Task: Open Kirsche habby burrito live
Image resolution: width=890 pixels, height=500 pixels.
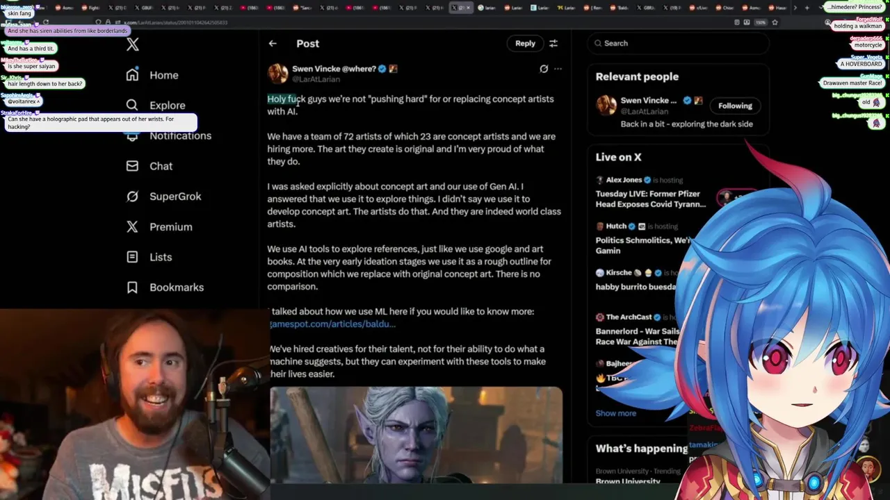Action: point(636,280)
